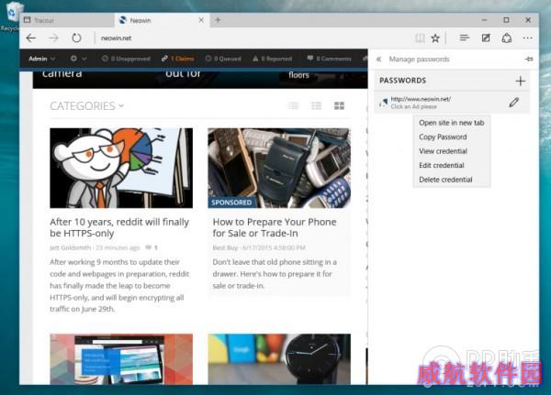
Task: Open How to Prepare Your Phone headline
Action: pyautogui.click(x=275, y=227)
